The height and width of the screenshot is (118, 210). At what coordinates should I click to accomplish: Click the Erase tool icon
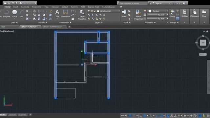(x=51, y=11)
